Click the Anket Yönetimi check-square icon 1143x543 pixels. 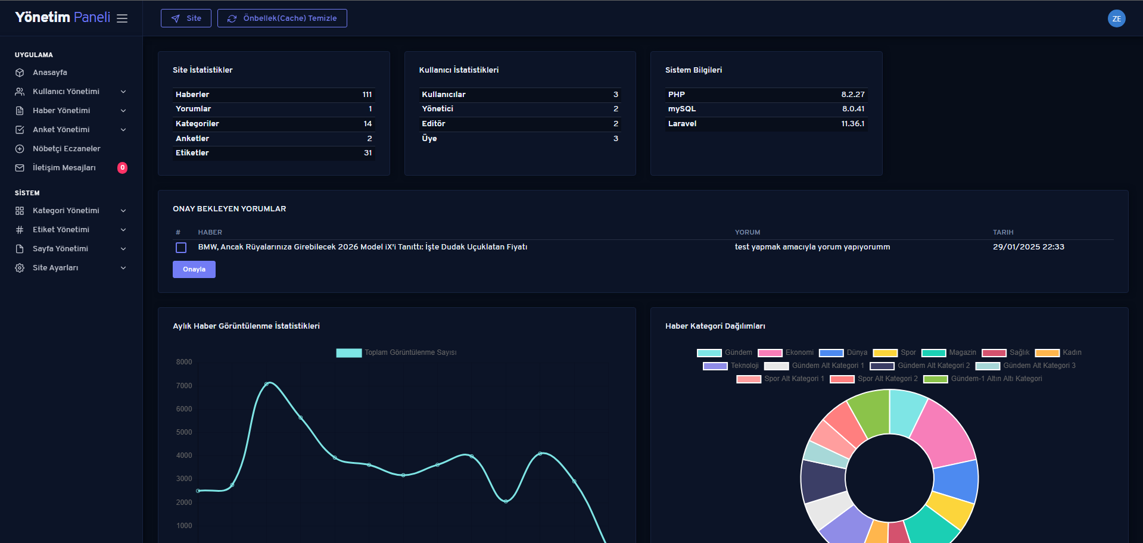[20, 130]
